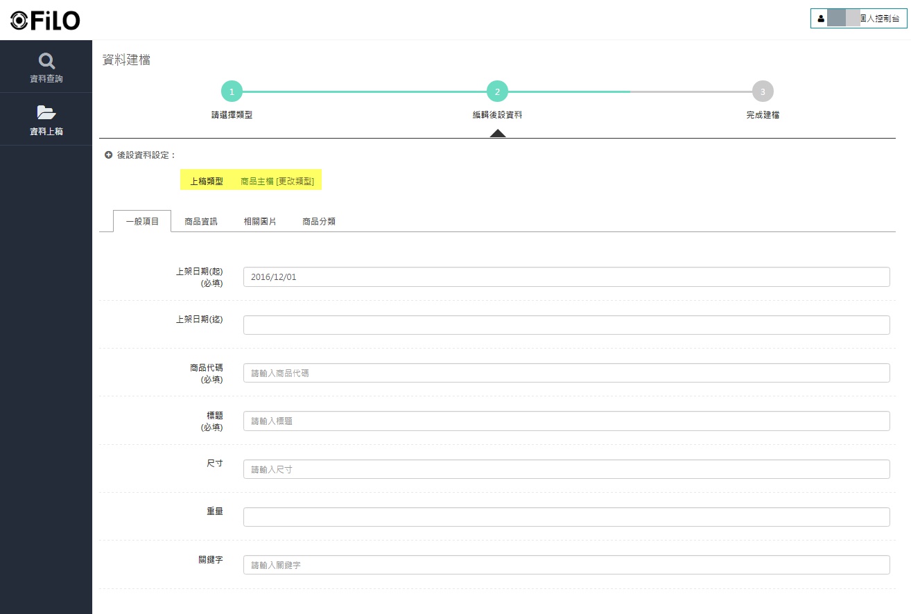Viewport: 911px width, 614px height.
Task: Open 資料查詢 search icon in sidebar
Action: point(46,61)
